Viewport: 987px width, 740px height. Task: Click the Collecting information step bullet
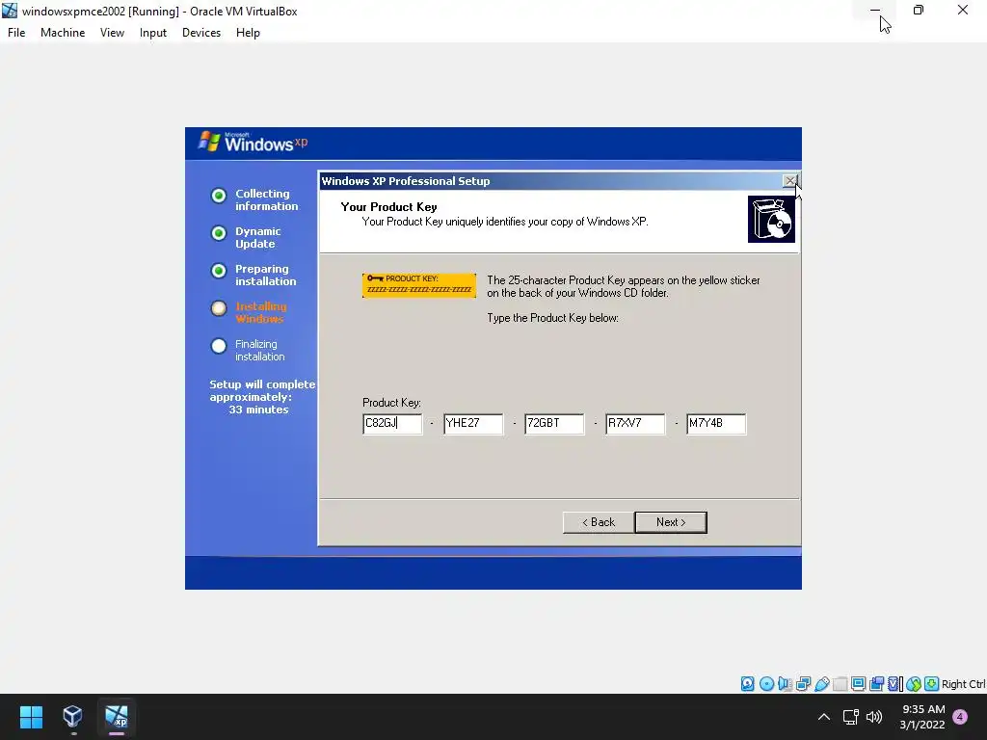coord(219,196)
